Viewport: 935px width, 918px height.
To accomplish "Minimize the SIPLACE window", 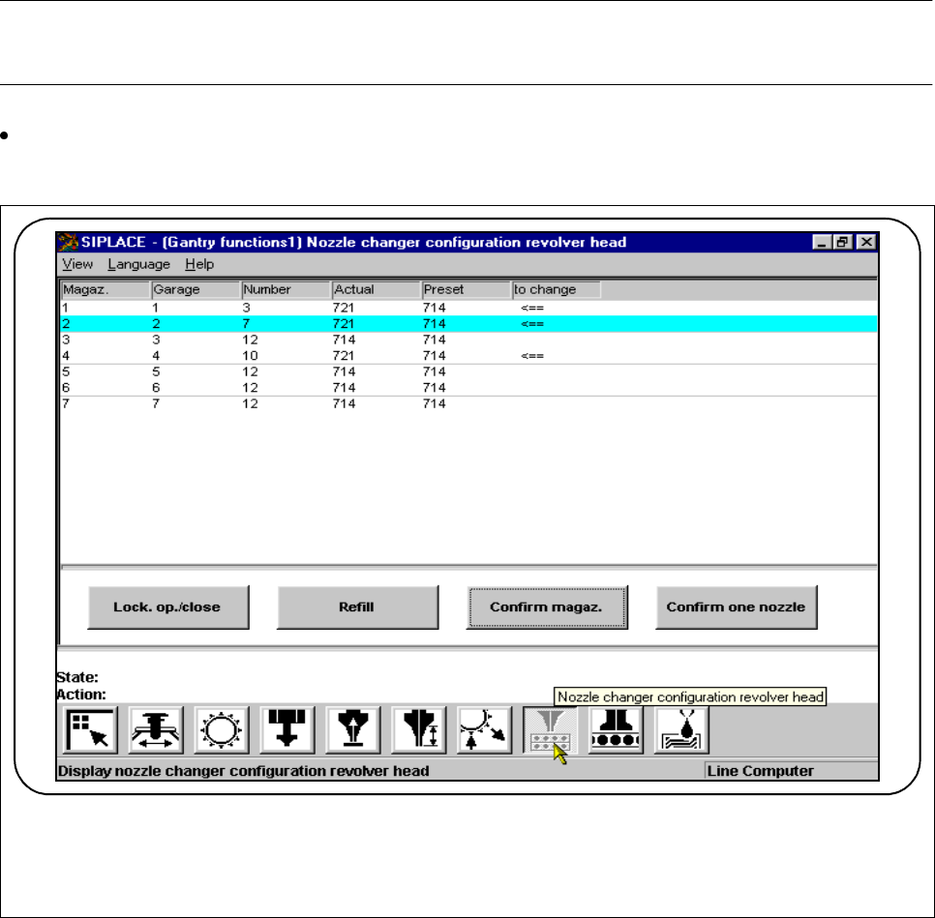I will click(x=822, y=242).
